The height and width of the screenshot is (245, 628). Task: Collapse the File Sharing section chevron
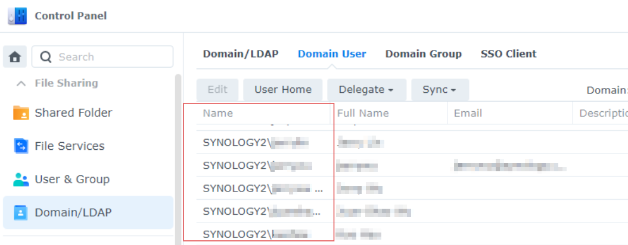[21, 83]
